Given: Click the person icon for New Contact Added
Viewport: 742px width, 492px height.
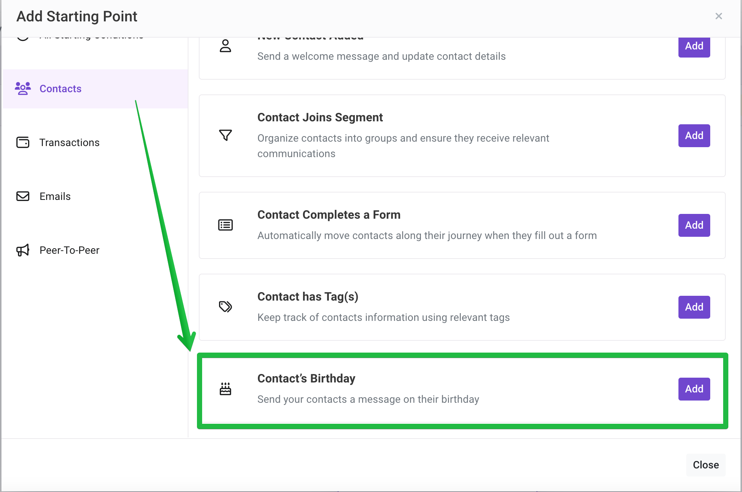Looking at the screenshot, I should [x=225, y=46].
